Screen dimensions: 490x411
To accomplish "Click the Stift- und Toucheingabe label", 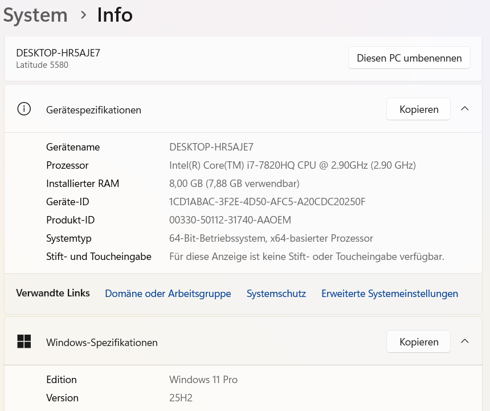I will coord(99,257).
